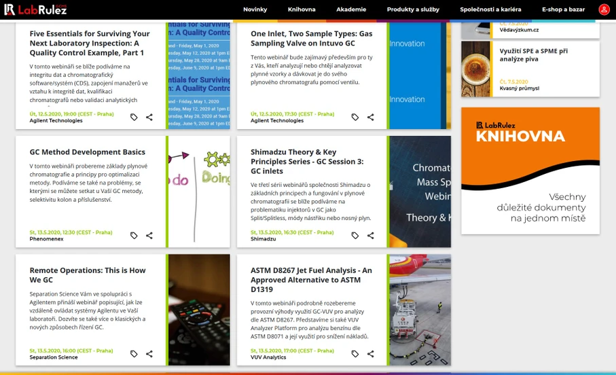
Task: Share the Gas Sampling Valve webinar
Action: 370,118
